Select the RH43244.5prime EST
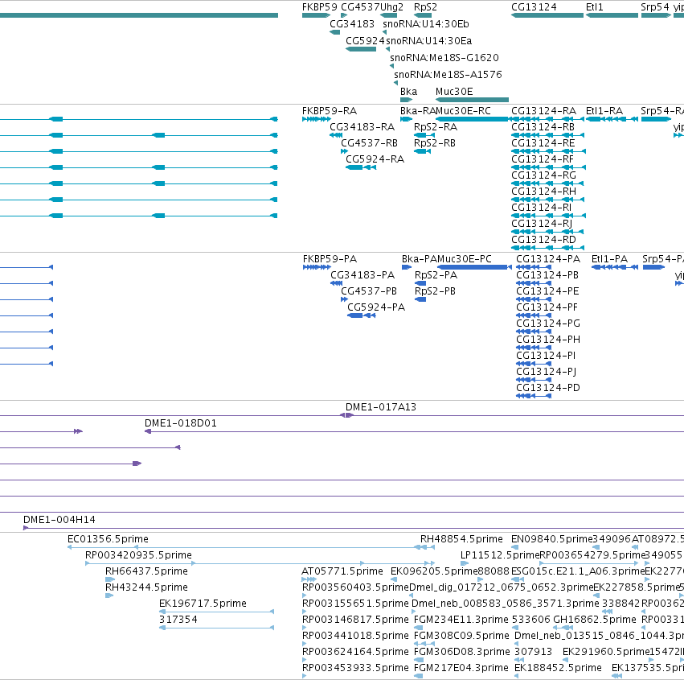 [x=109, y=596]
